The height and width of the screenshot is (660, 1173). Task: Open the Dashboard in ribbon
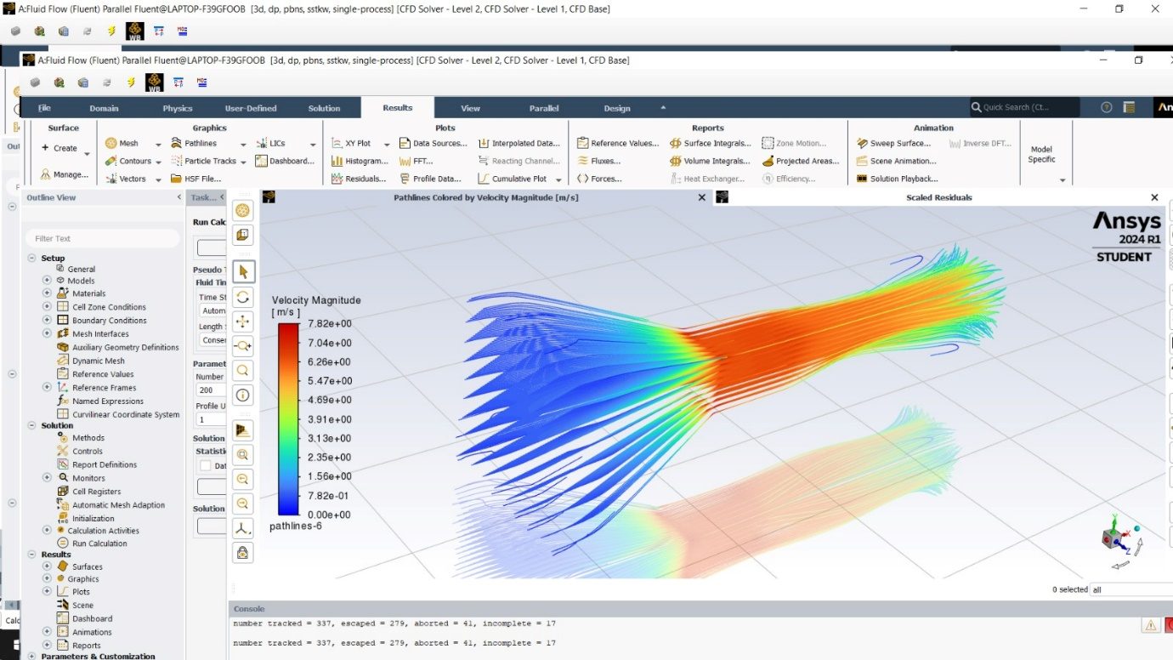tap(285, 161)
